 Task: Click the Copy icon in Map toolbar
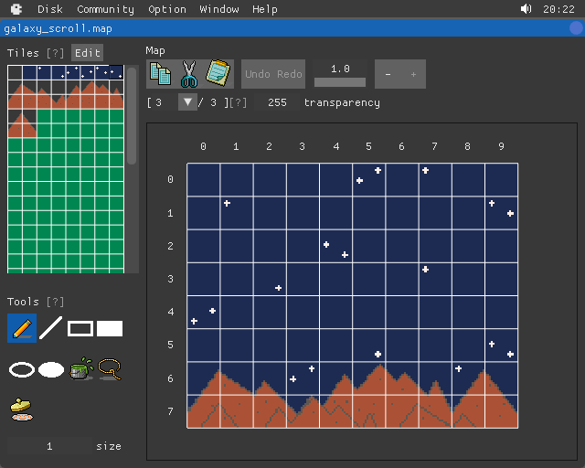160,73
